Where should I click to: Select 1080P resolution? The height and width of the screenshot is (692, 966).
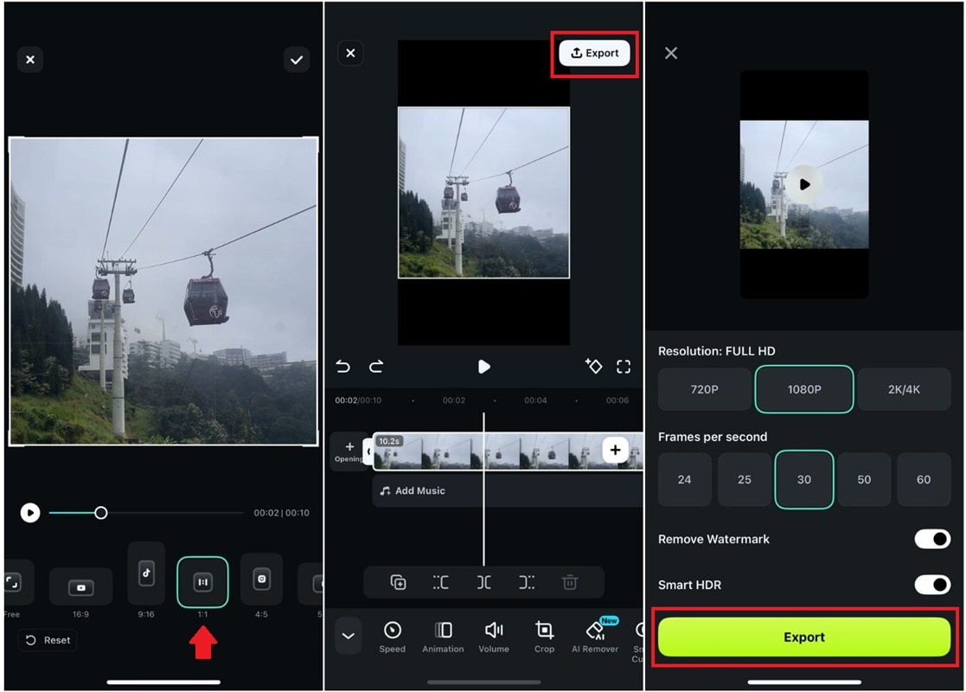point(804,389)
